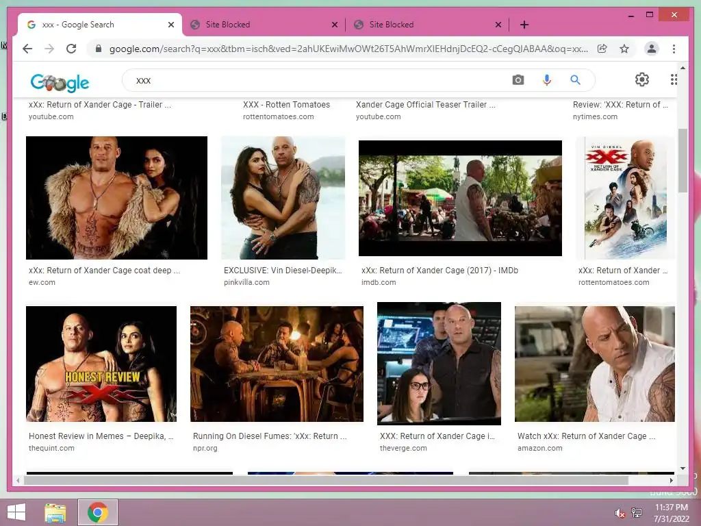Click the greyed-out forward arrow
The image size is (701, 526).
(x=49, y=49)
